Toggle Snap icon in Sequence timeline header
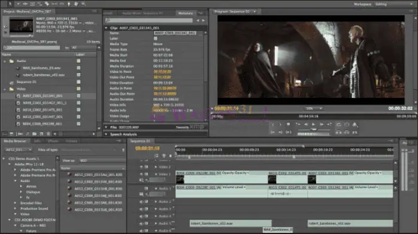Viewport: 418px width, 234px height. click(x=156, y=156)
